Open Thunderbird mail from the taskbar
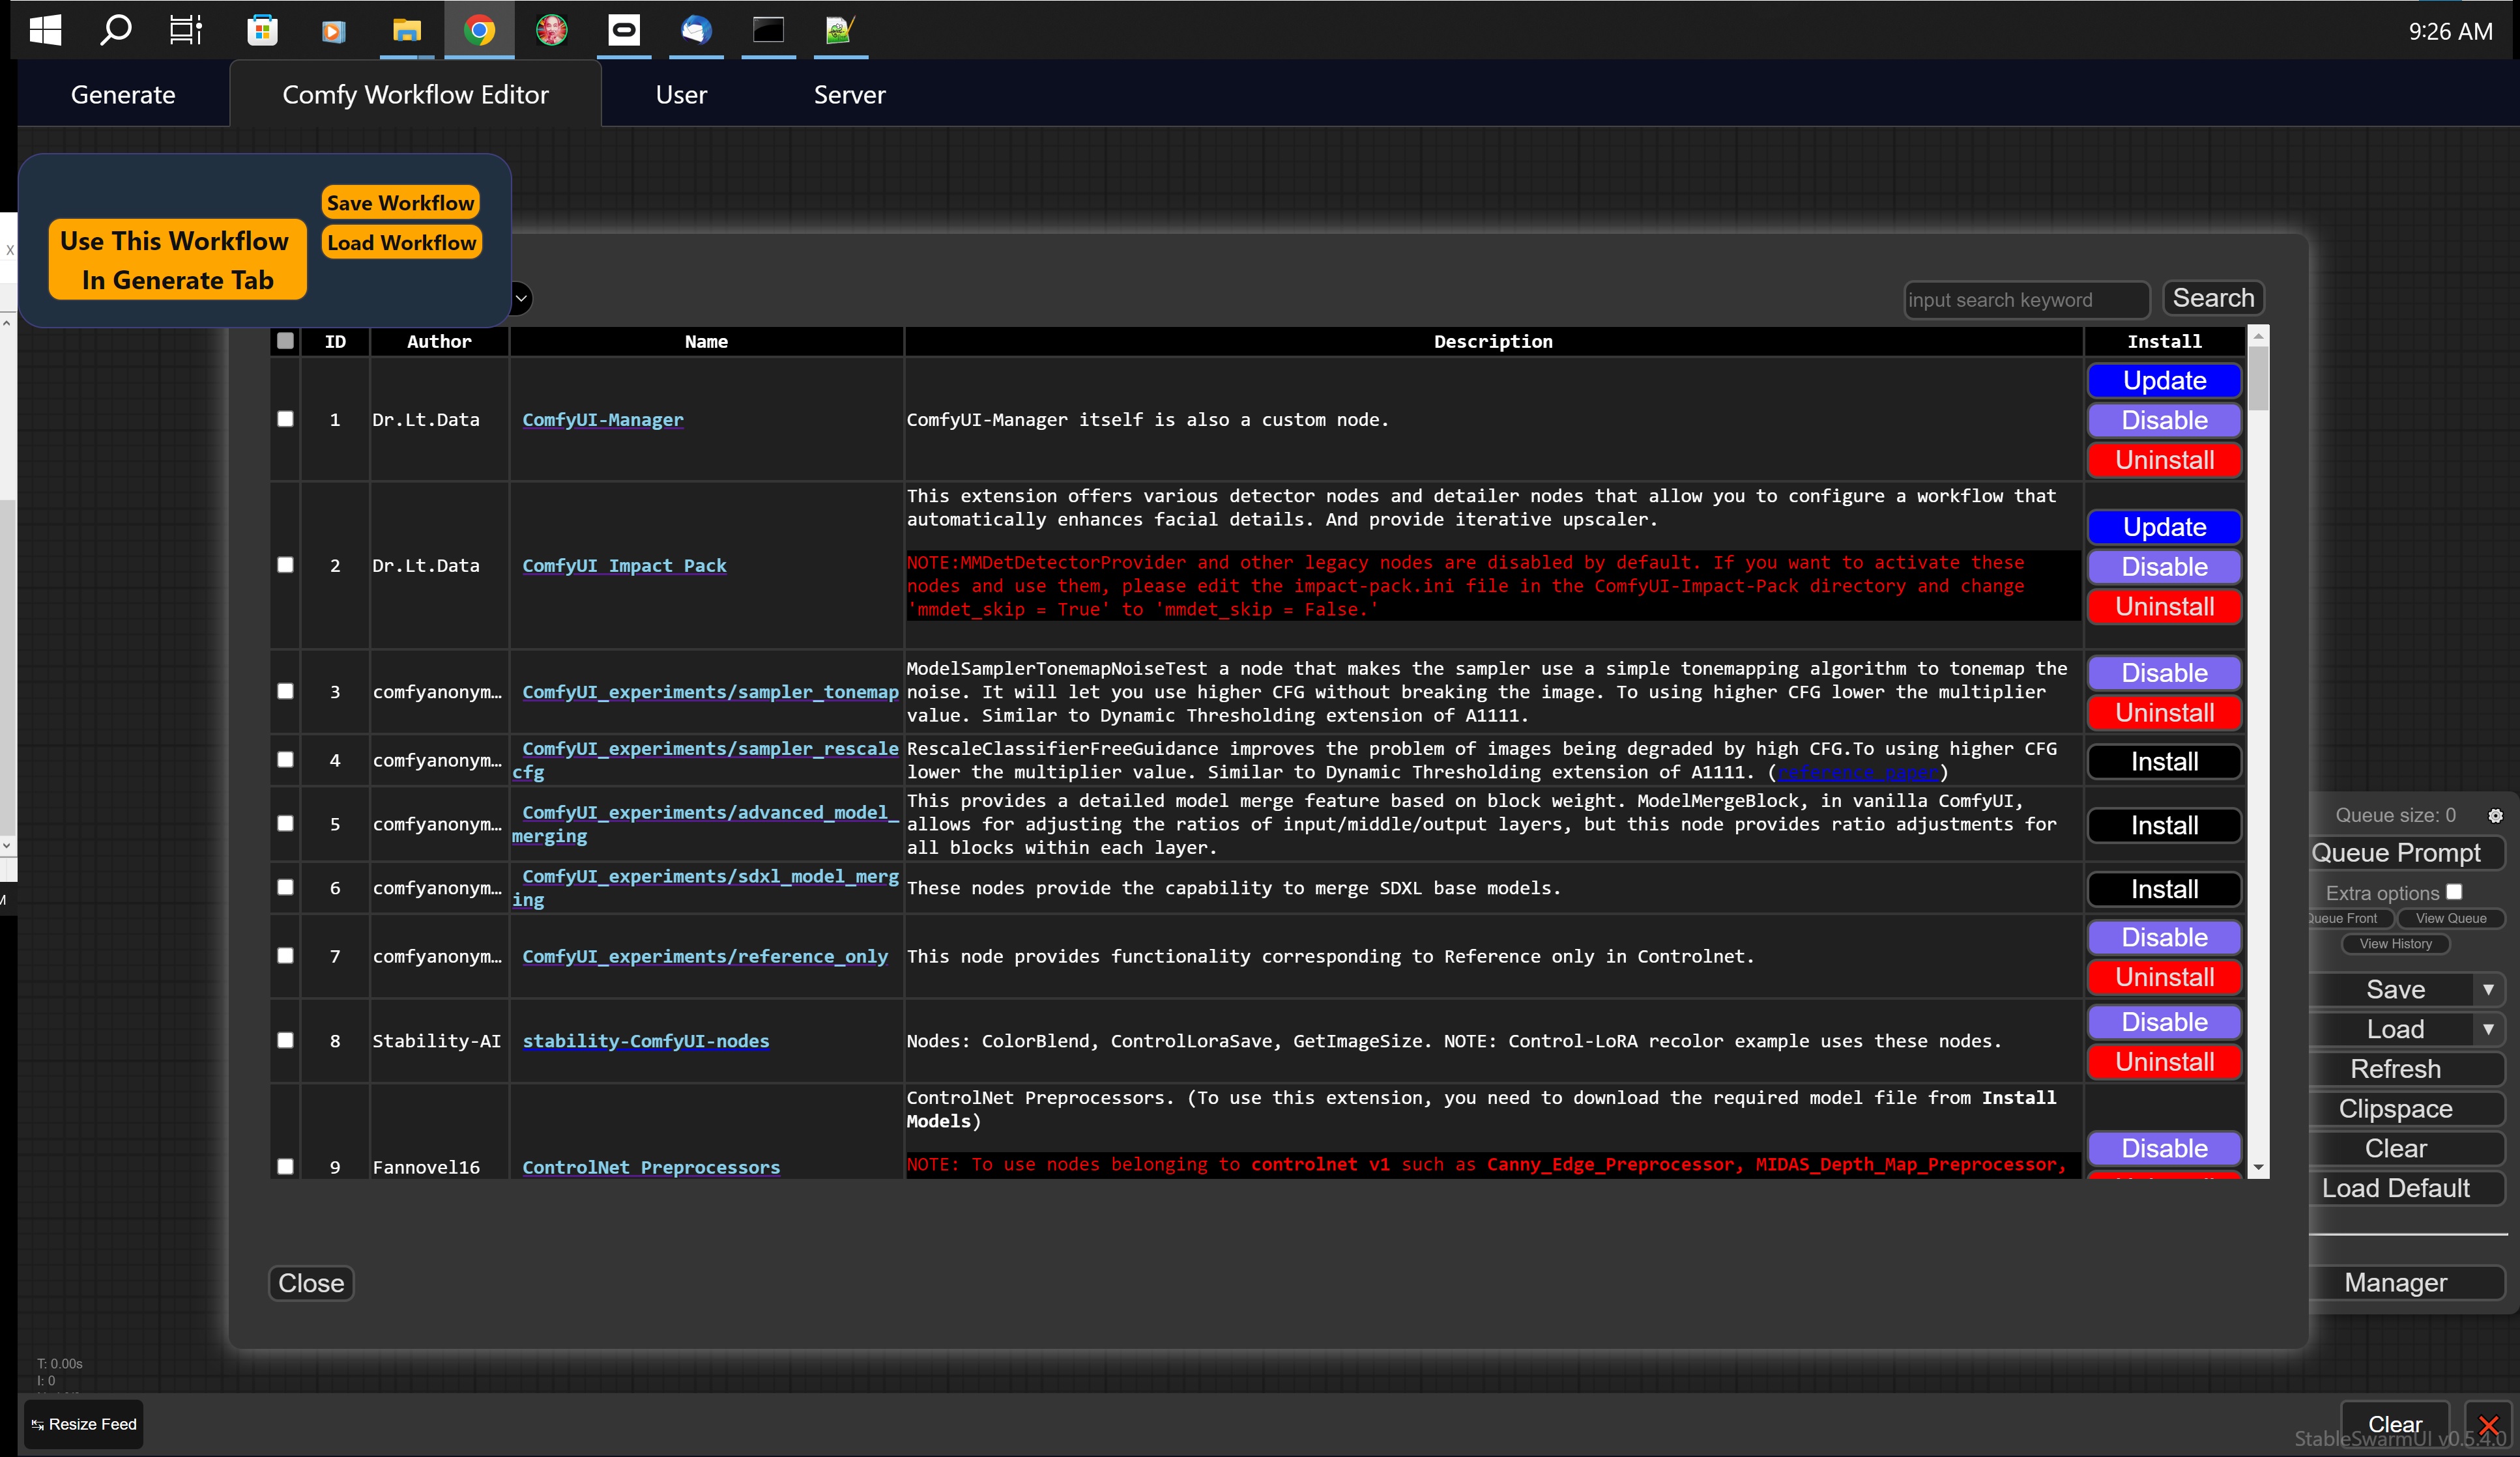This screenshot has width=2520, height=1457. coord(696,30)
